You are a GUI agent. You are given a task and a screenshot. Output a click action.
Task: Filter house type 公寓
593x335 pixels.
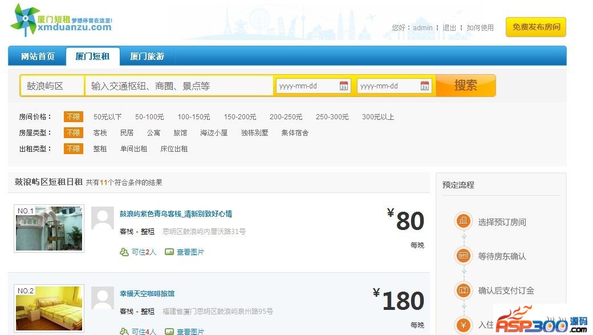(x=153, y=133)
